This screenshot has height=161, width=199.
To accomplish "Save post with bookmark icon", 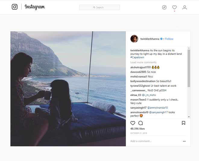I will pyautogui.click(x=183, y=123).
